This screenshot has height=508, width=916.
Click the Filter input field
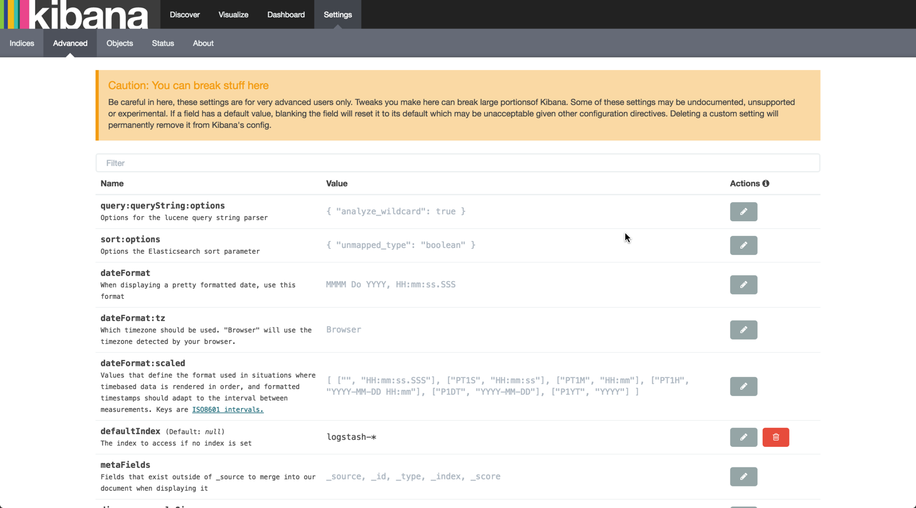click(x=457, y=163)
